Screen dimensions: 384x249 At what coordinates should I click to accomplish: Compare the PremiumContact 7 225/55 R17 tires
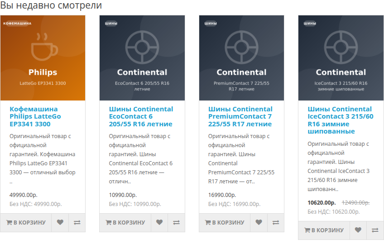[276, 223]
